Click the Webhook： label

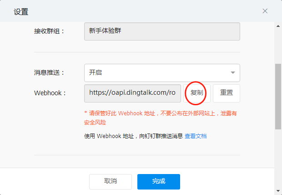(x=50, y=93)
